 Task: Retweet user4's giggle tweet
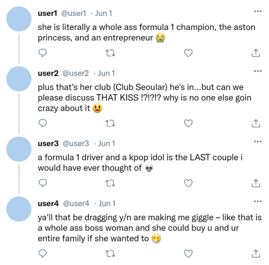110,254
